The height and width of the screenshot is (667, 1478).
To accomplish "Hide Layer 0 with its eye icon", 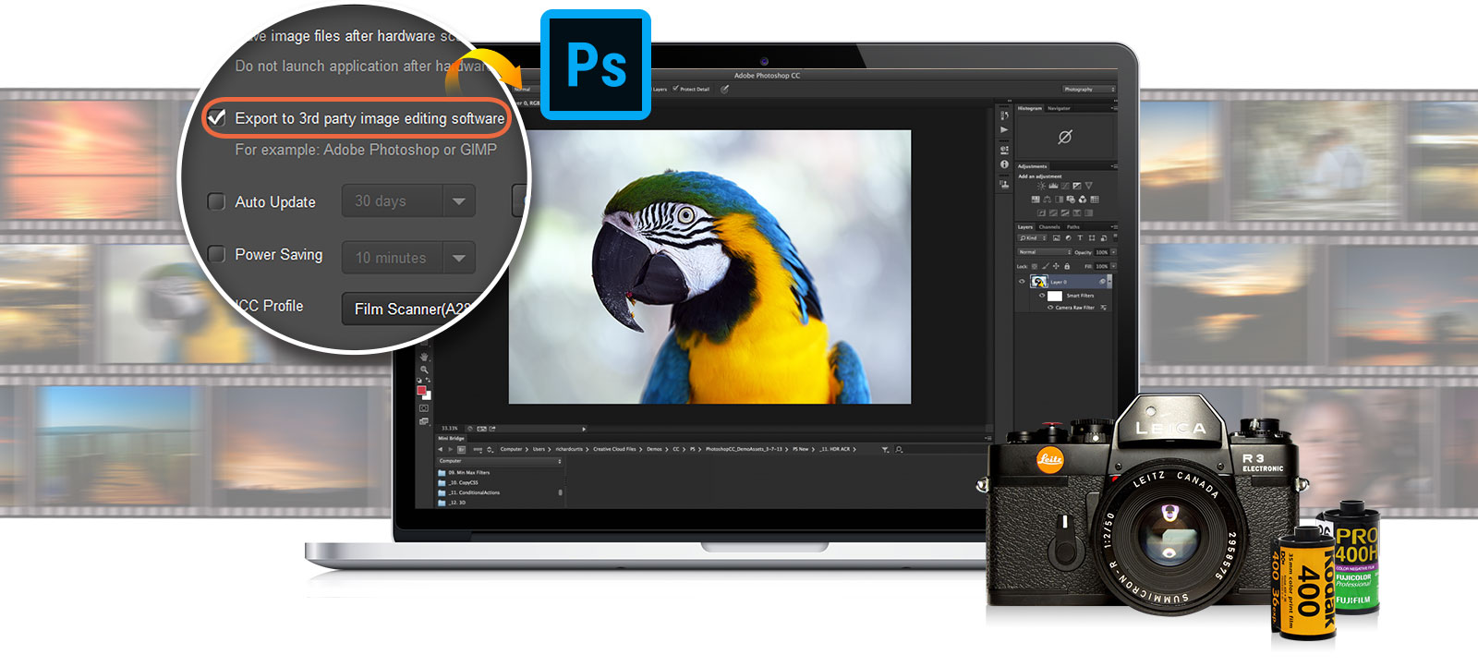I will 1022,281.
